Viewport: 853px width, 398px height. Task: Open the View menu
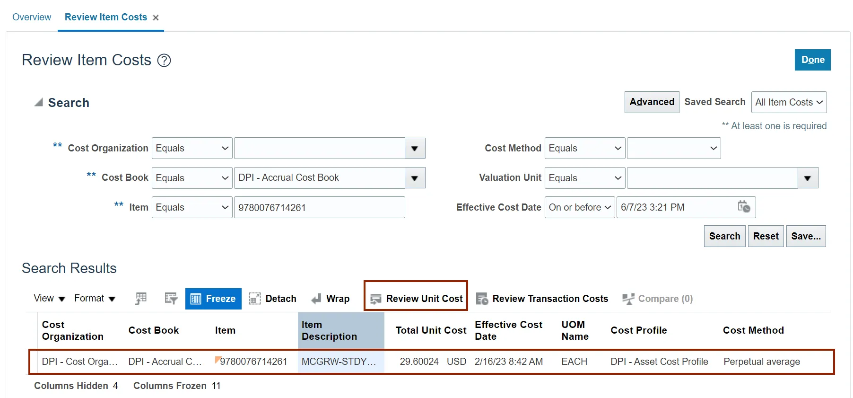49,299
